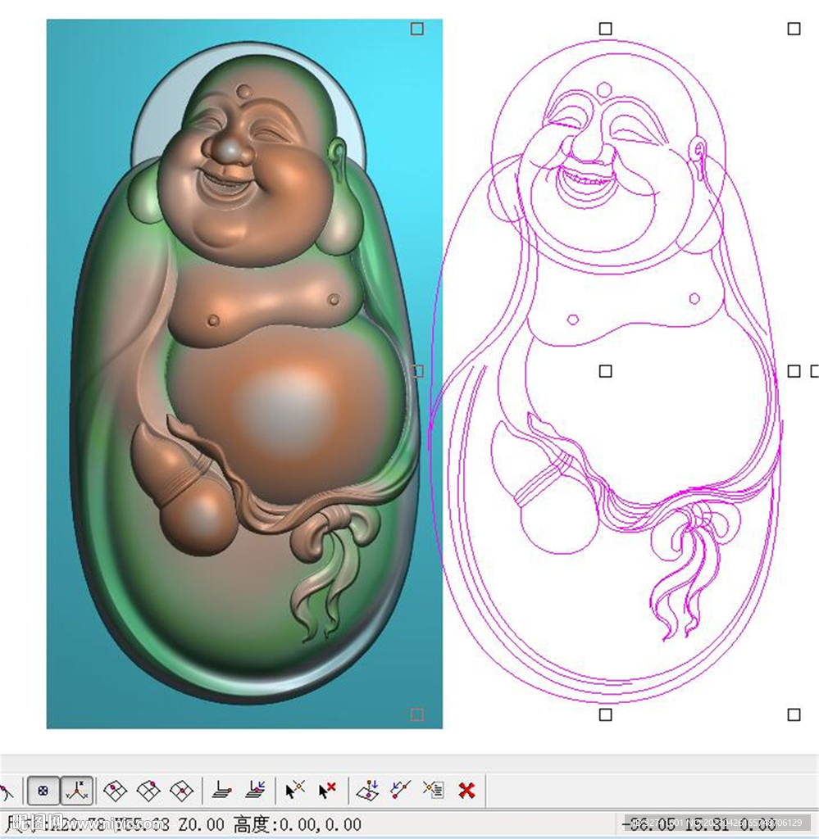This screenshot has height=839, width=819.
Task: Click the diagonal line nodes icon
Action: [400, 791]
